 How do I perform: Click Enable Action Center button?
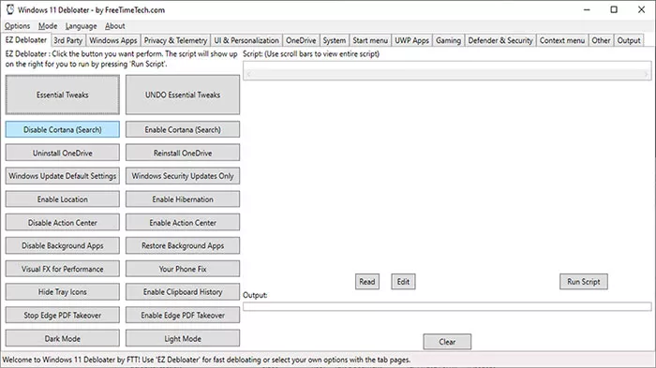click(183, 223)
